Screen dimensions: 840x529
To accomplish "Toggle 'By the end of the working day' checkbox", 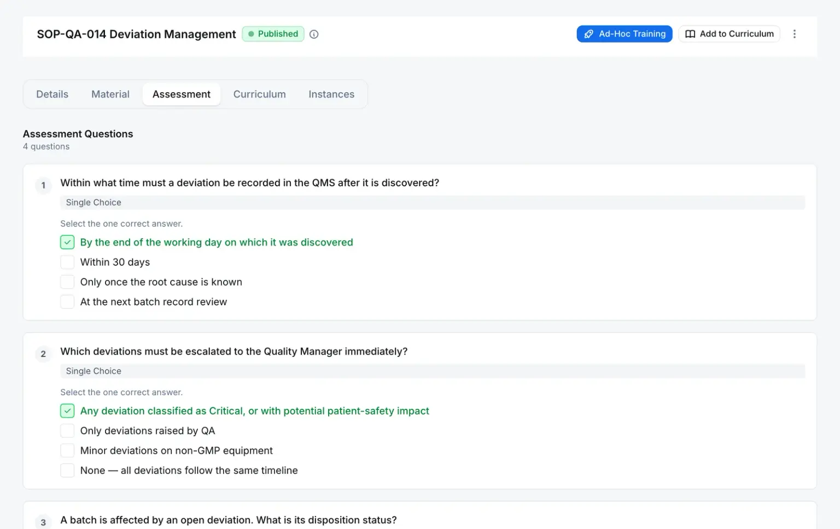I will pos(67,242).
